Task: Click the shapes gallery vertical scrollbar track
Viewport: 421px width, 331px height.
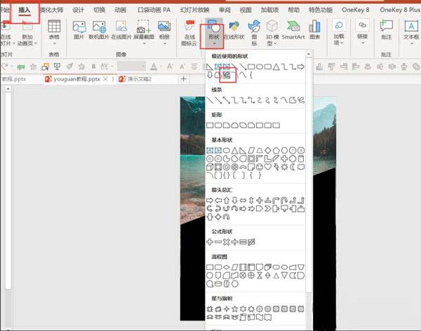Action: (309, 175)
